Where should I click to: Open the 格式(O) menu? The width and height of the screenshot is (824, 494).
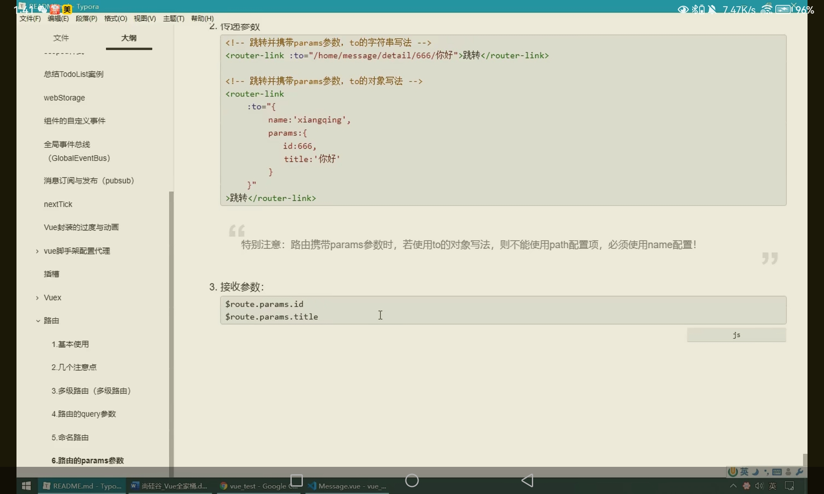(x=115, y=19)
